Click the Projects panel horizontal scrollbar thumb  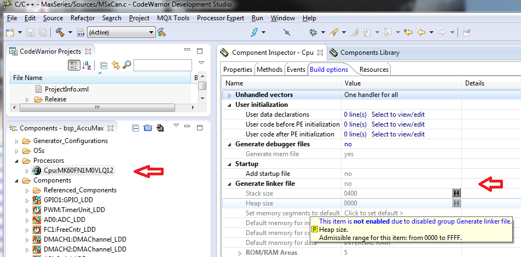(x=97, y=108)
